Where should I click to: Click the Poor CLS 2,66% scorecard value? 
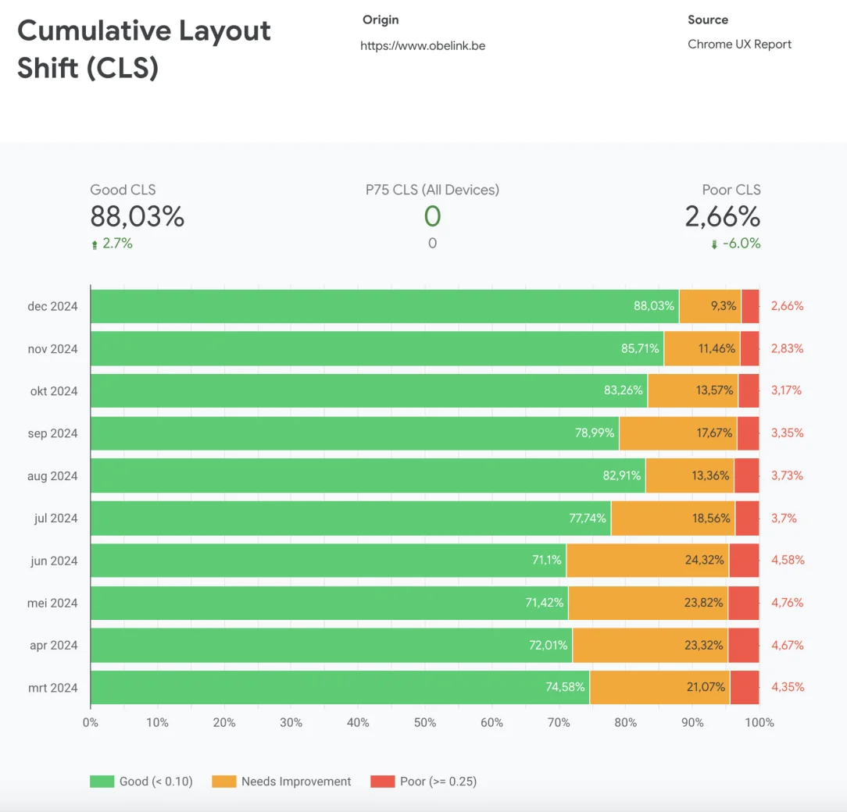click(x=722, y=216)
